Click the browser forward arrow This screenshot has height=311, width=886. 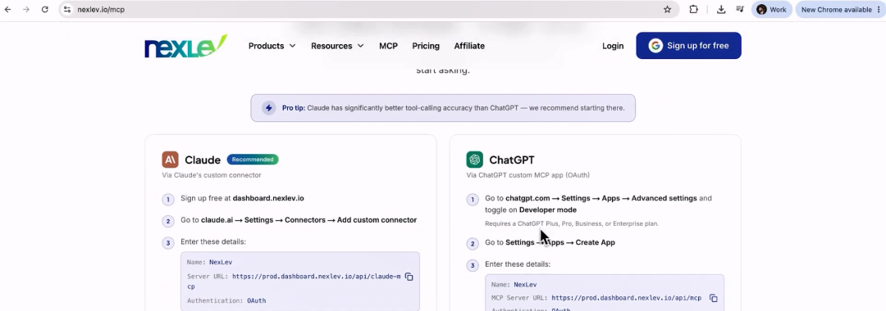(26, 10)
